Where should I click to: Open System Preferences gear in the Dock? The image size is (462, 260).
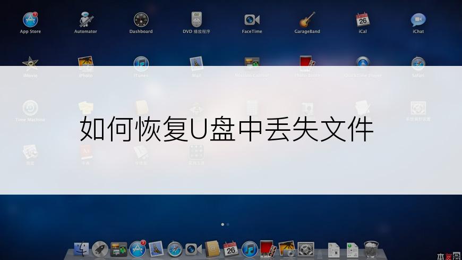(306, 249)
